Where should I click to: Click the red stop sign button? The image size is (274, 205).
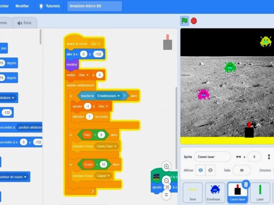194,21
